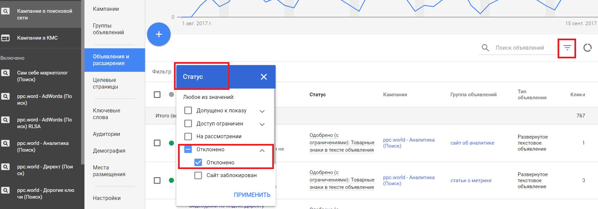
Task: Uncheck the nested Отклонено checkbox
Action: pos(198,162)
